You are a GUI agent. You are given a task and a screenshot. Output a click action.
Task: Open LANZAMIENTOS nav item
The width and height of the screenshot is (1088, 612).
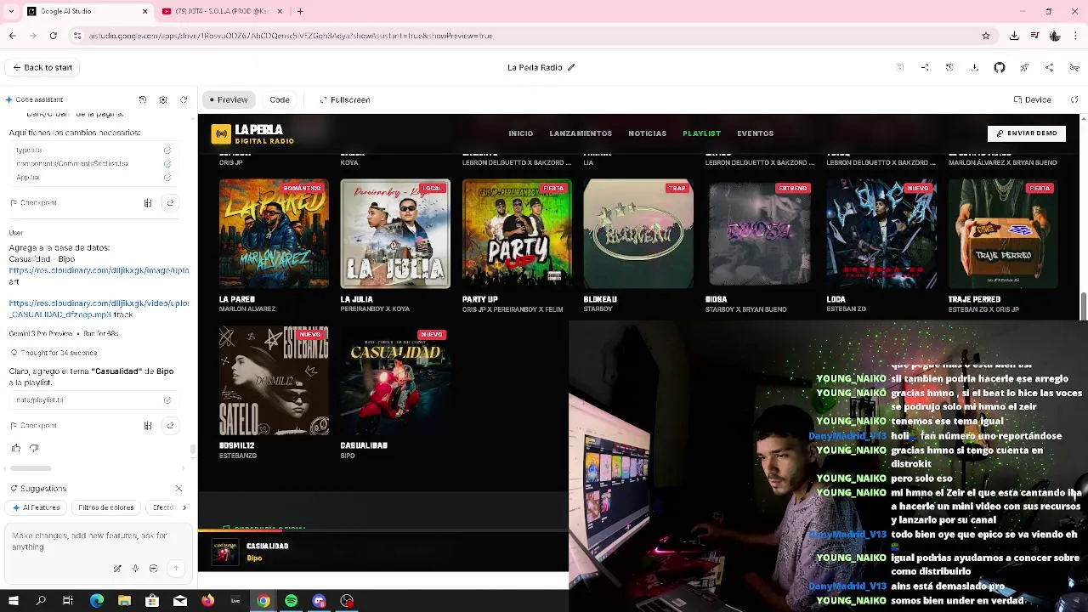(581, 133)
